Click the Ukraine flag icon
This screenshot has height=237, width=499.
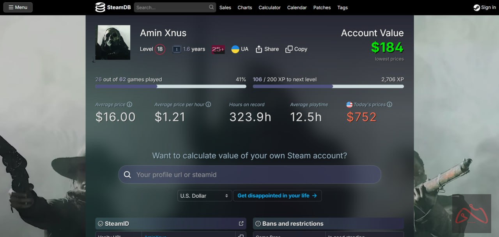pos(235,49)
